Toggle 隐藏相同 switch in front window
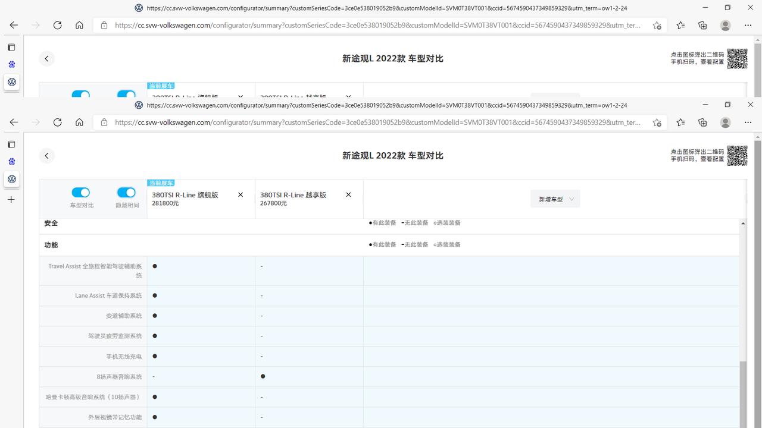Viewport: 762px width, 428px height. point(126,193)
